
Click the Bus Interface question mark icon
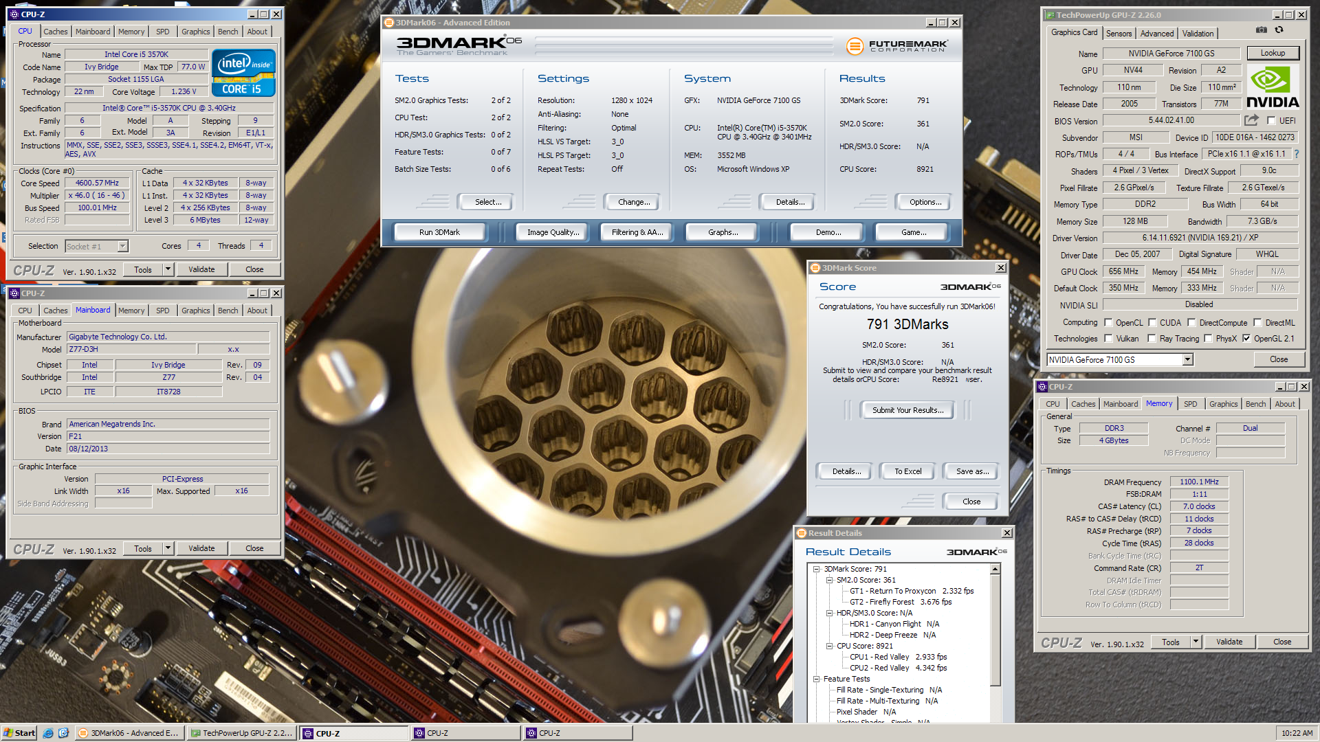1297,154
